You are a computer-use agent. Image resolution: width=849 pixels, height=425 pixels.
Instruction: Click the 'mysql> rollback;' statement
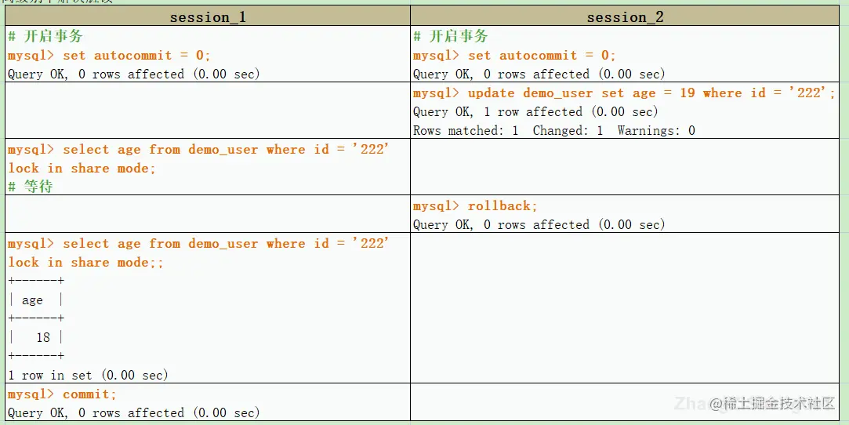point(475,206)
